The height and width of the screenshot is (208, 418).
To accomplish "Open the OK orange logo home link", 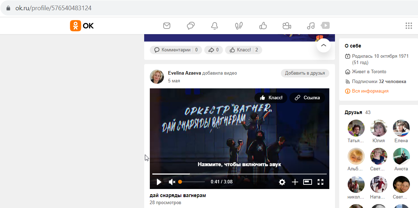I will (82, 26).
